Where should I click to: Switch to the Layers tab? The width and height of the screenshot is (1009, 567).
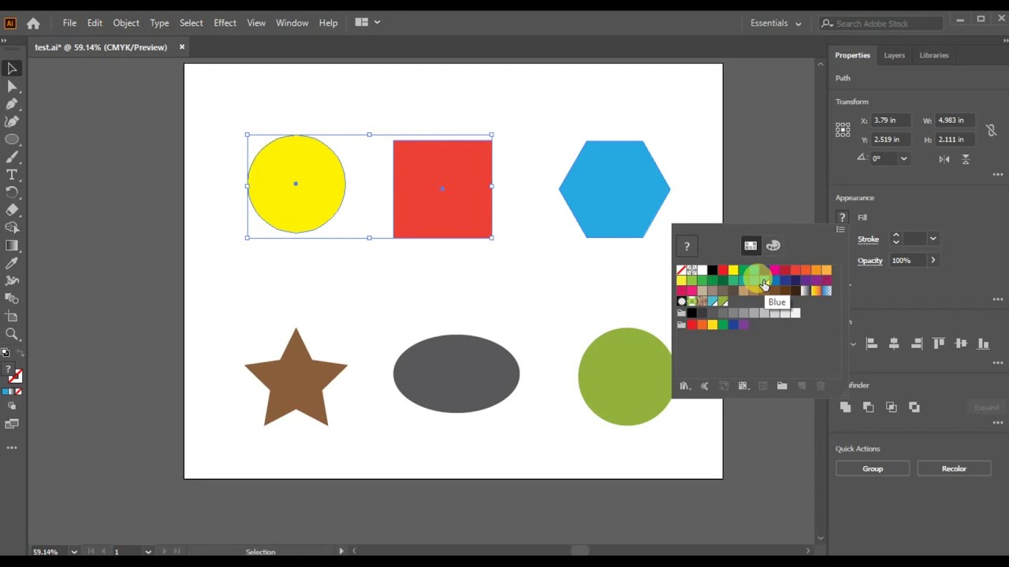click(x=894, y=55)
